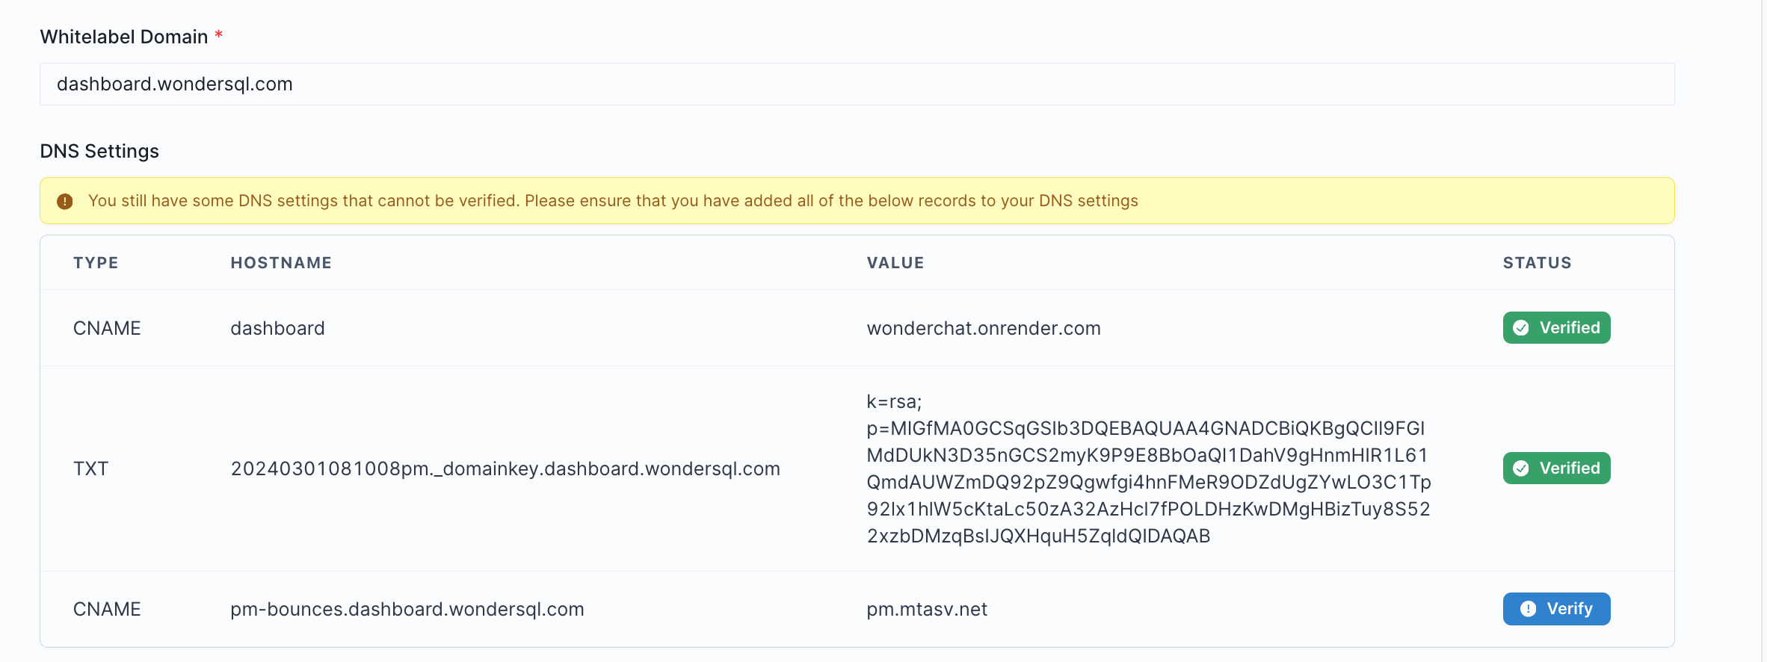Click the _domainkey TXT hostname
Screen dimensions: 1767x662
(x=505, y=469)
